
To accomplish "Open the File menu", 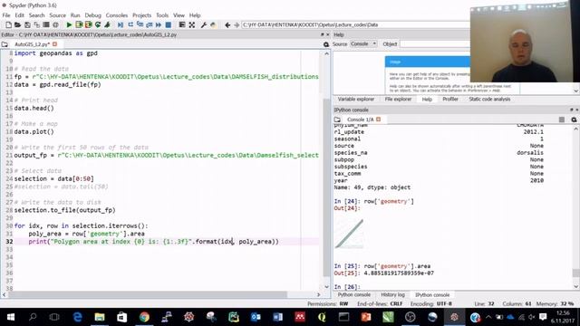I will [6, 15].
